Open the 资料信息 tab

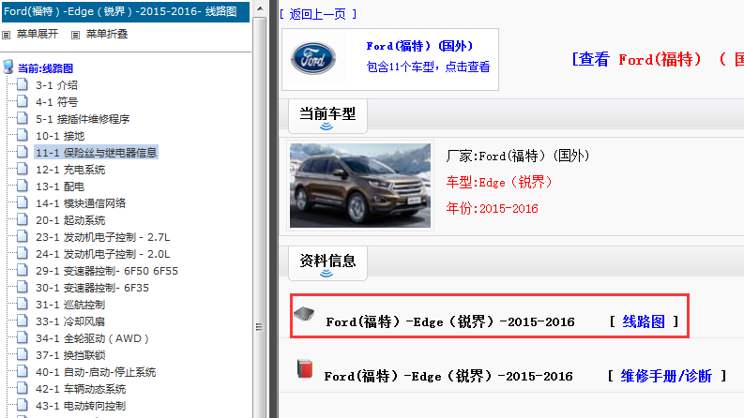click(x=327, y=263)
